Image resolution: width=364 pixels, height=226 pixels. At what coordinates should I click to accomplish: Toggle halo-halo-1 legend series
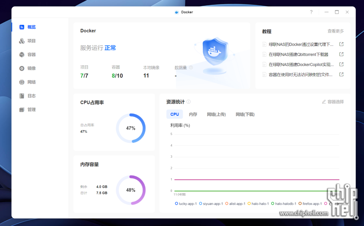tap(258, 203)
